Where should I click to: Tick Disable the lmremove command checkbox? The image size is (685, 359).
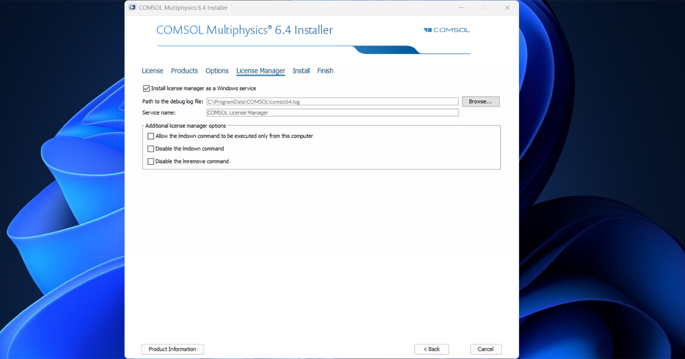pyautogui.click(x=151, y=161)
